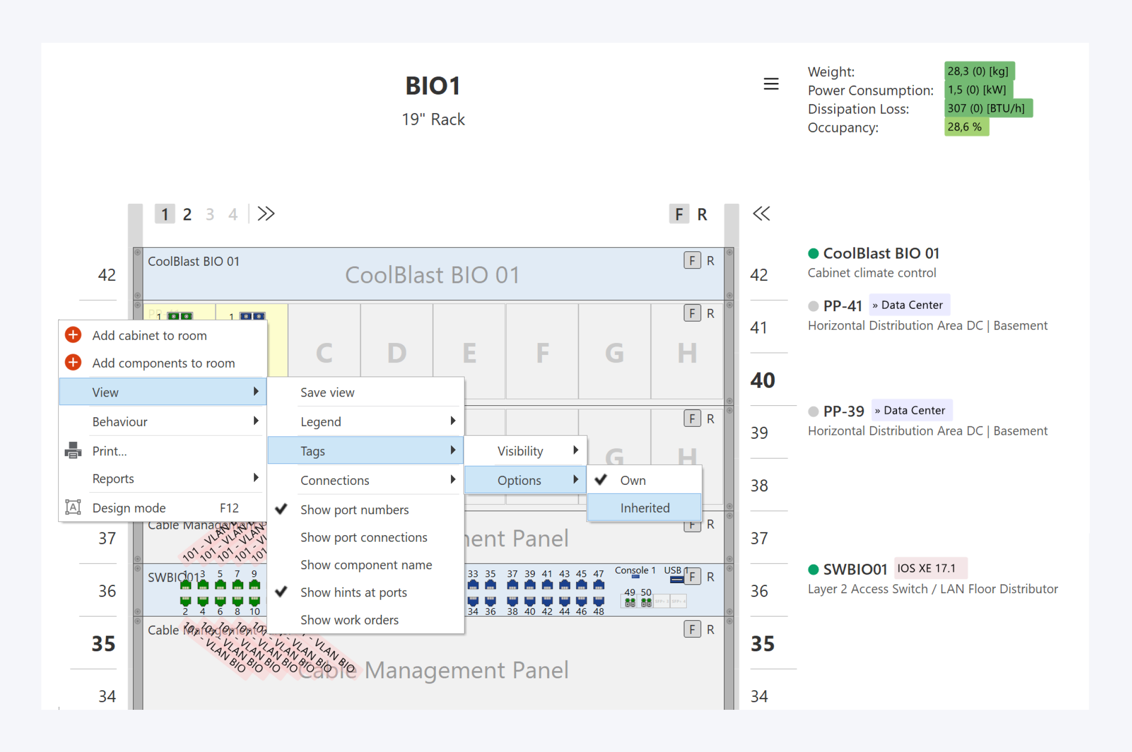Click the green status dot of SWBIO01
The height and width of the screenshot is (752, 1132).
(x=813, y=569)
